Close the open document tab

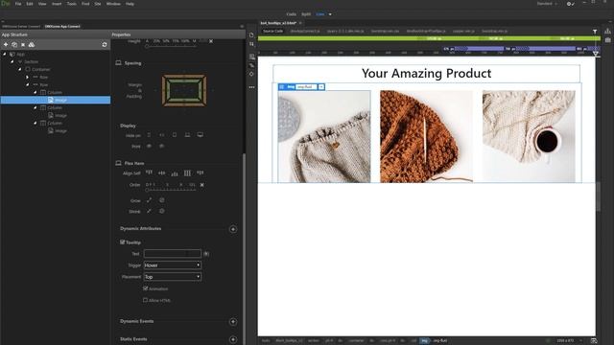pos(300,23)
